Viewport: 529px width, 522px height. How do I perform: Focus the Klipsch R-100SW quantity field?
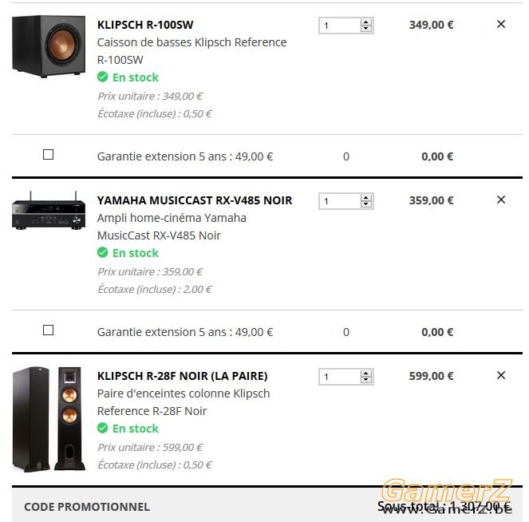click(x=340, y=26)
